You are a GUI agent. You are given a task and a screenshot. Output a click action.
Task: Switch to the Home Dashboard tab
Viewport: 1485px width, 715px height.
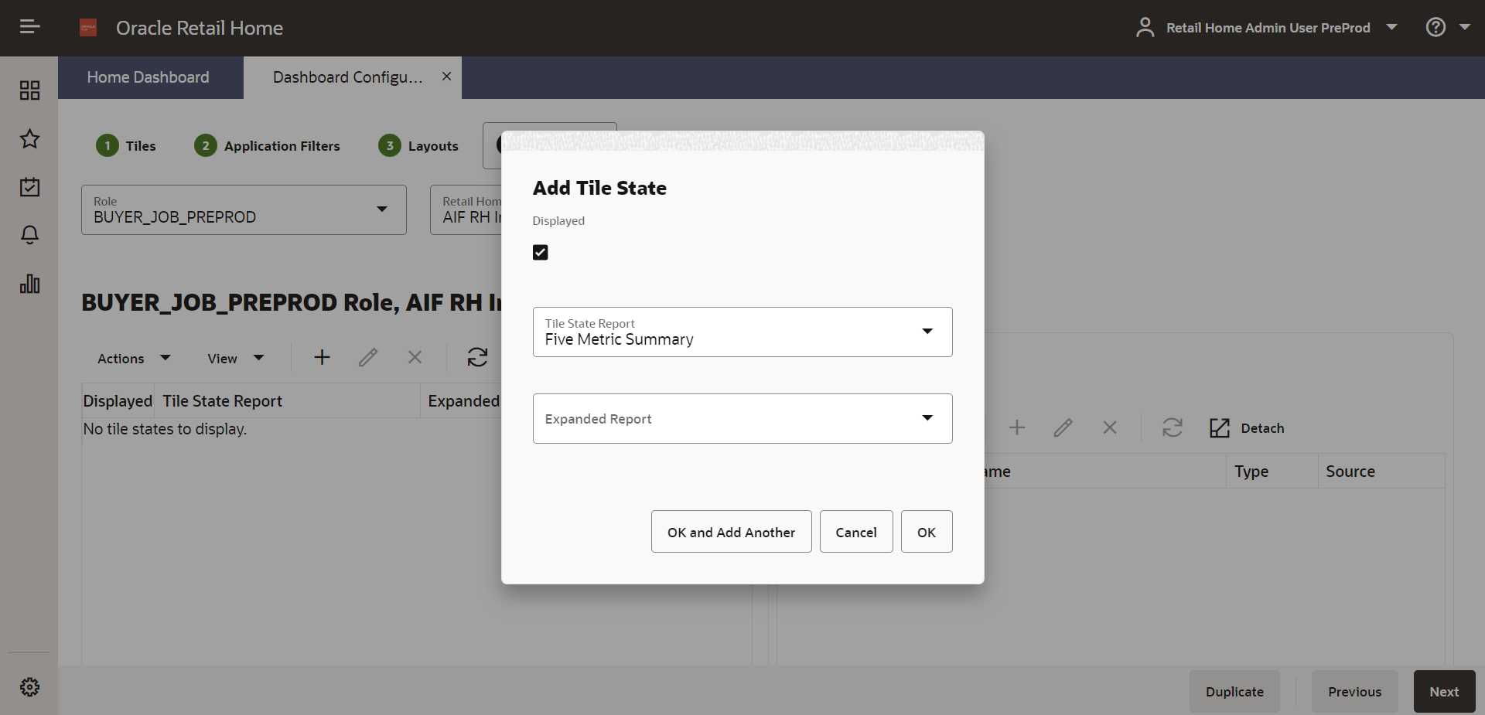148,77
